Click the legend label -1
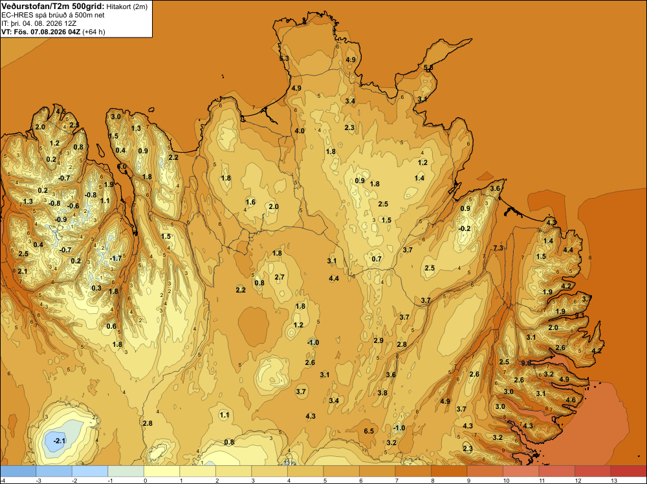This screenshot has width=647, height=484. pos(109,480)
